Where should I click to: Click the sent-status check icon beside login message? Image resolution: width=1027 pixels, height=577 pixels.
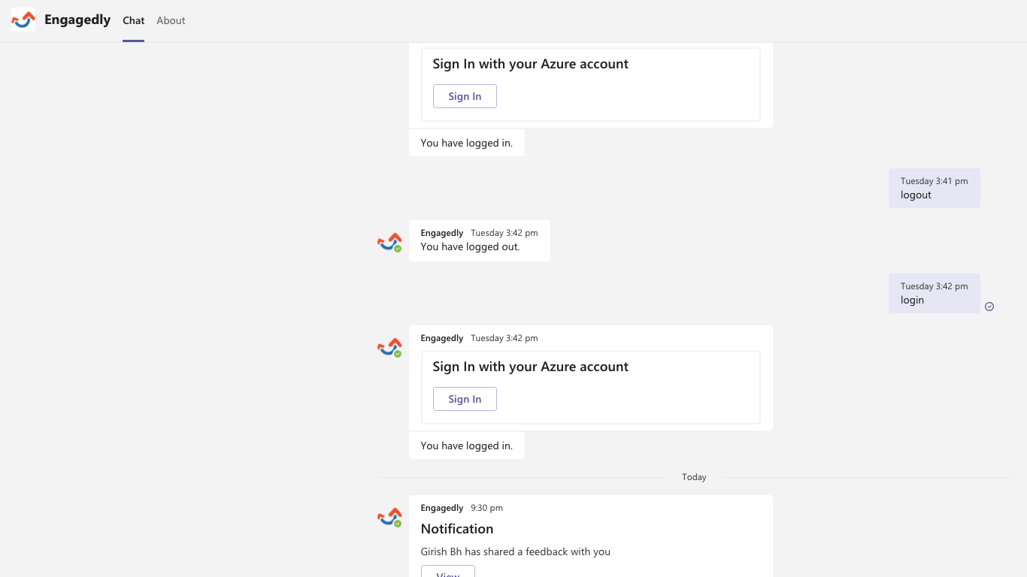989,307
